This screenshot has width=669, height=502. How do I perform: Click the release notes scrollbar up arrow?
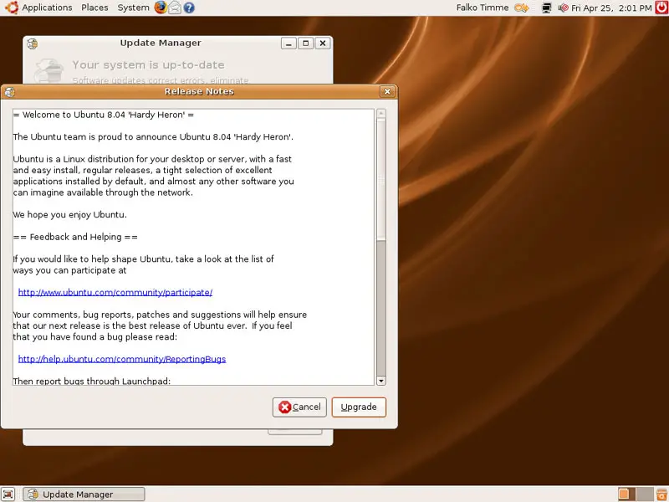pyautogui.click(x=381, y=114)
